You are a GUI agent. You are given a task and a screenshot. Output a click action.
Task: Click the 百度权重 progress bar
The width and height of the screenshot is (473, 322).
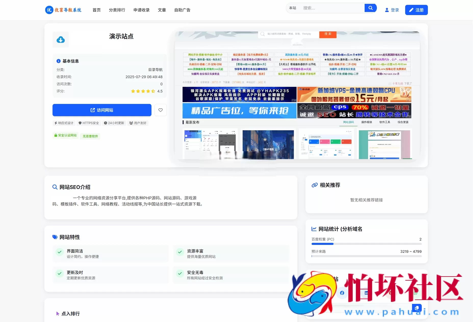[x=366, y=244]
